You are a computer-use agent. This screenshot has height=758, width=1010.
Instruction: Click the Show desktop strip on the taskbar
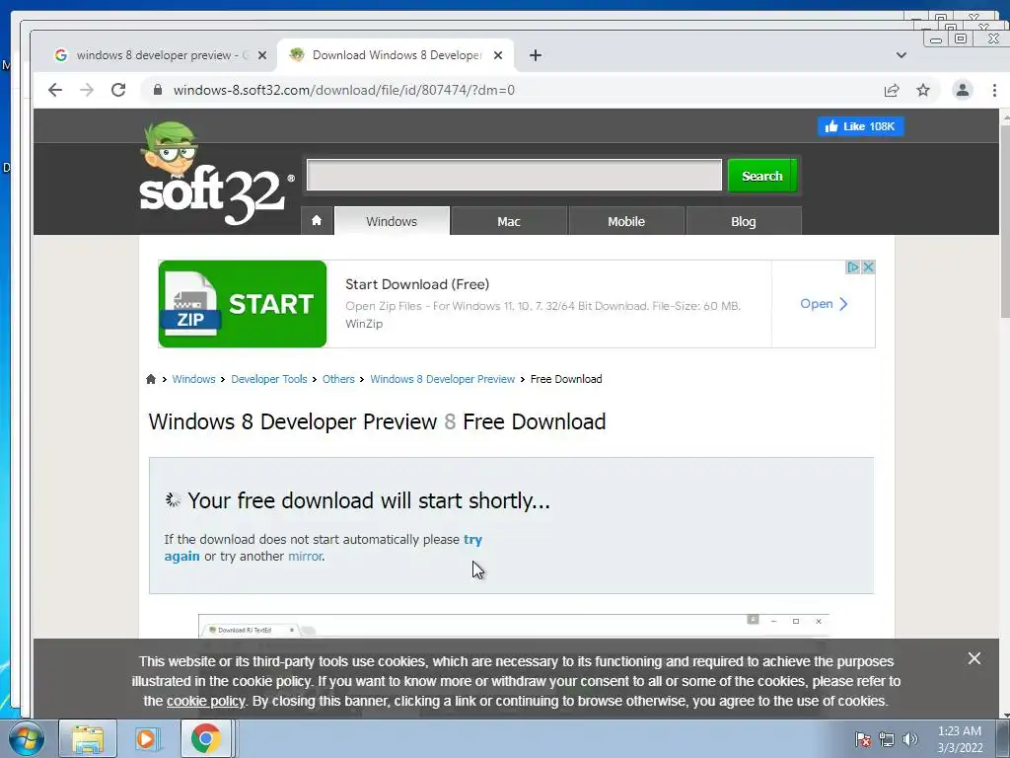point(1003,738)
